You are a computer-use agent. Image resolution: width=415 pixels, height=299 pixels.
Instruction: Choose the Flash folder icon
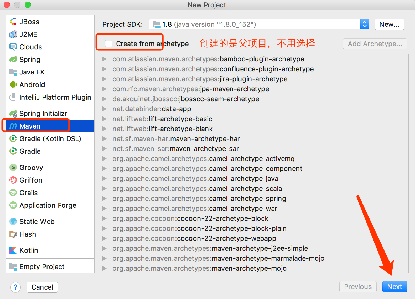(x=13, y=234)
